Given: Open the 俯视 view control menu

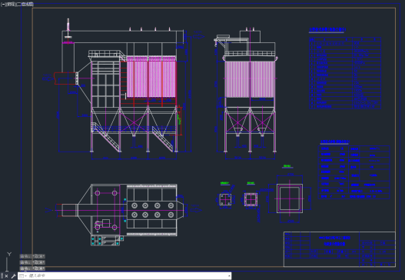Looking at the screenshot, I should click(x=11, y=4).
